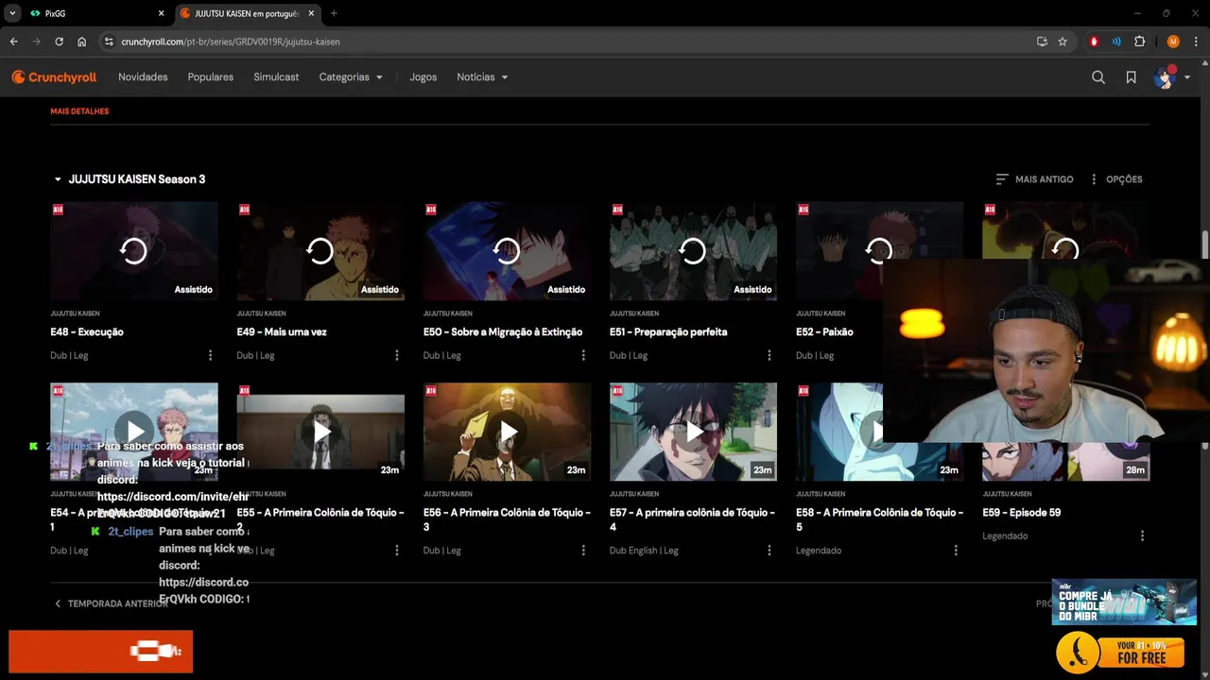This screenshot has width=1210, height=680.
Task: Open the tab search dropdown arrow
Action: point(12,14)
